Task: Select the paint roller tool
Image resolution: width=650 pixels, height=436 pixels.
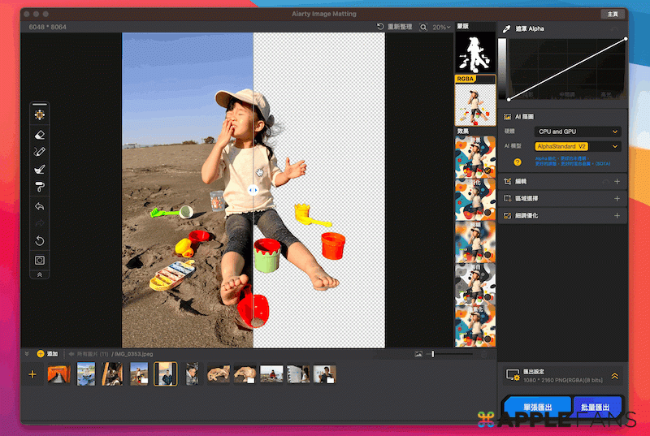Action: [x=40, y=188]
